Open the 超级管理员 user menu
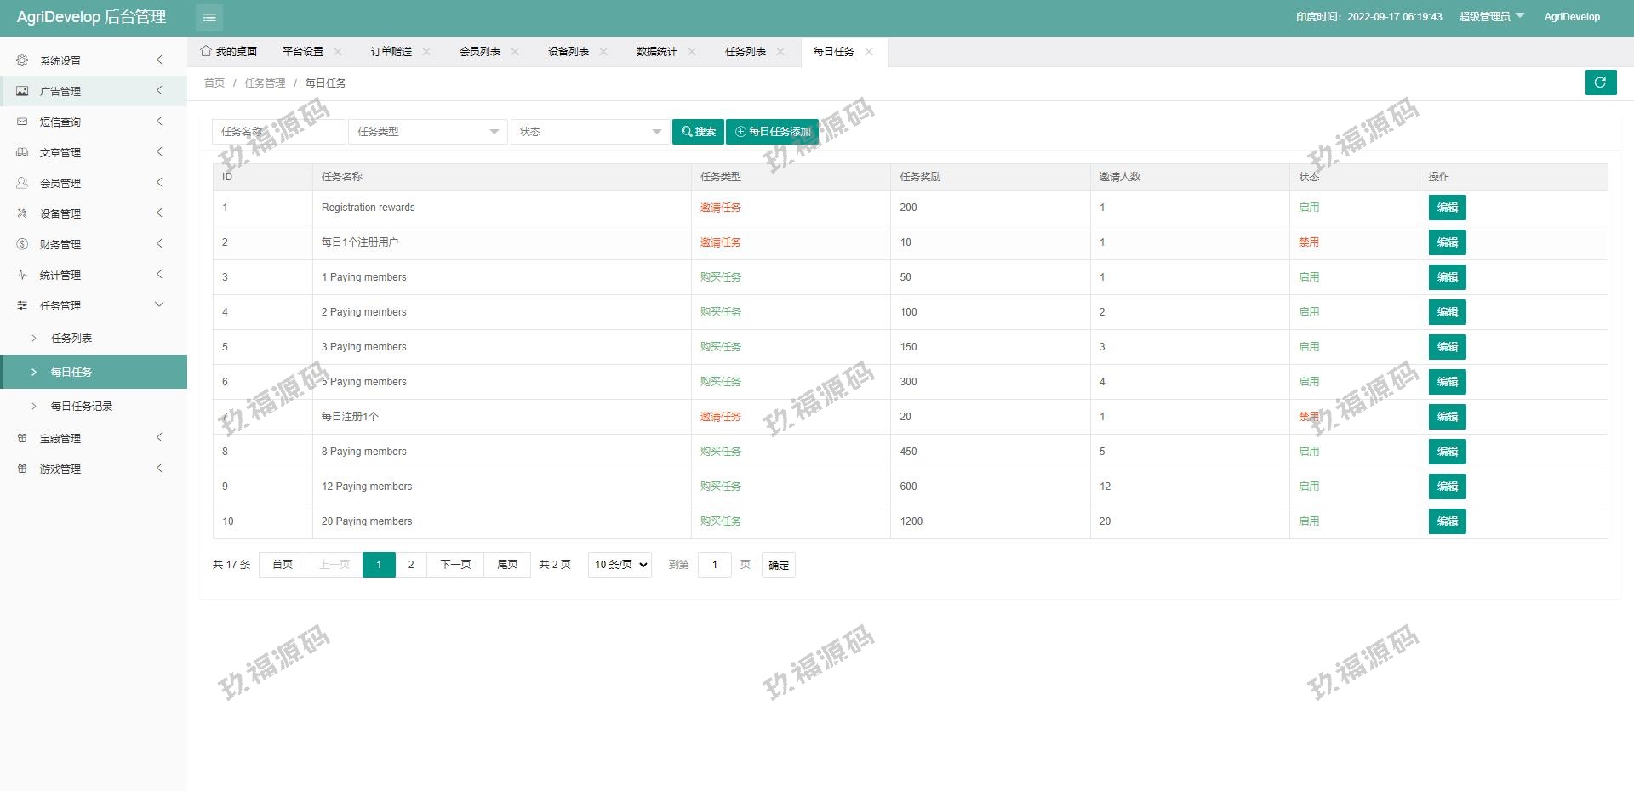This screenshot has height=791, width=1634. tap(1491, 17)
